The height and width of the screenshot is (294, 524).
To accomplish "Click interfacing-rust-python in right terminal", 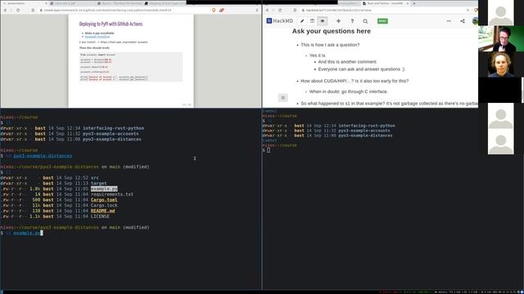I will tap(367, 126).
